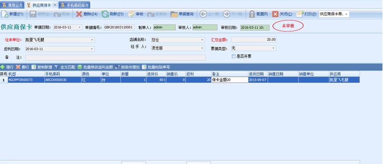Click the 供应商 column header
This screenshot has height=164, width=383.
click(344, 74)
